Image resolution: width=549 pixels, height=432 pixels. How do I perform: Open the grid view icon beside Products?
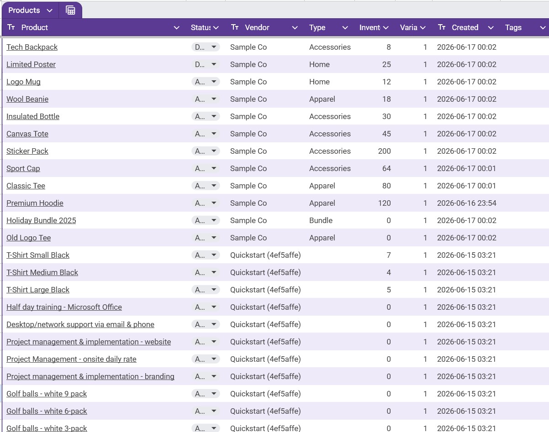click(x=70, y=10)
